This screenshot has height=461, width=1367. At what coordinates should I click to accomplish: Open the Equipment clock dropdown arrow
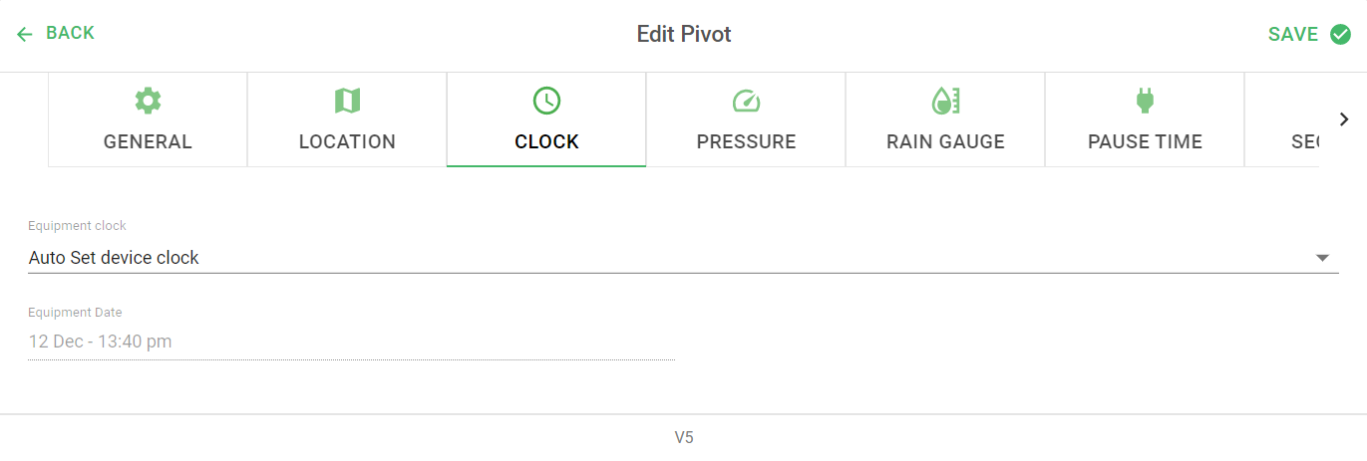pyautogui.click(x=1323, y=258)
